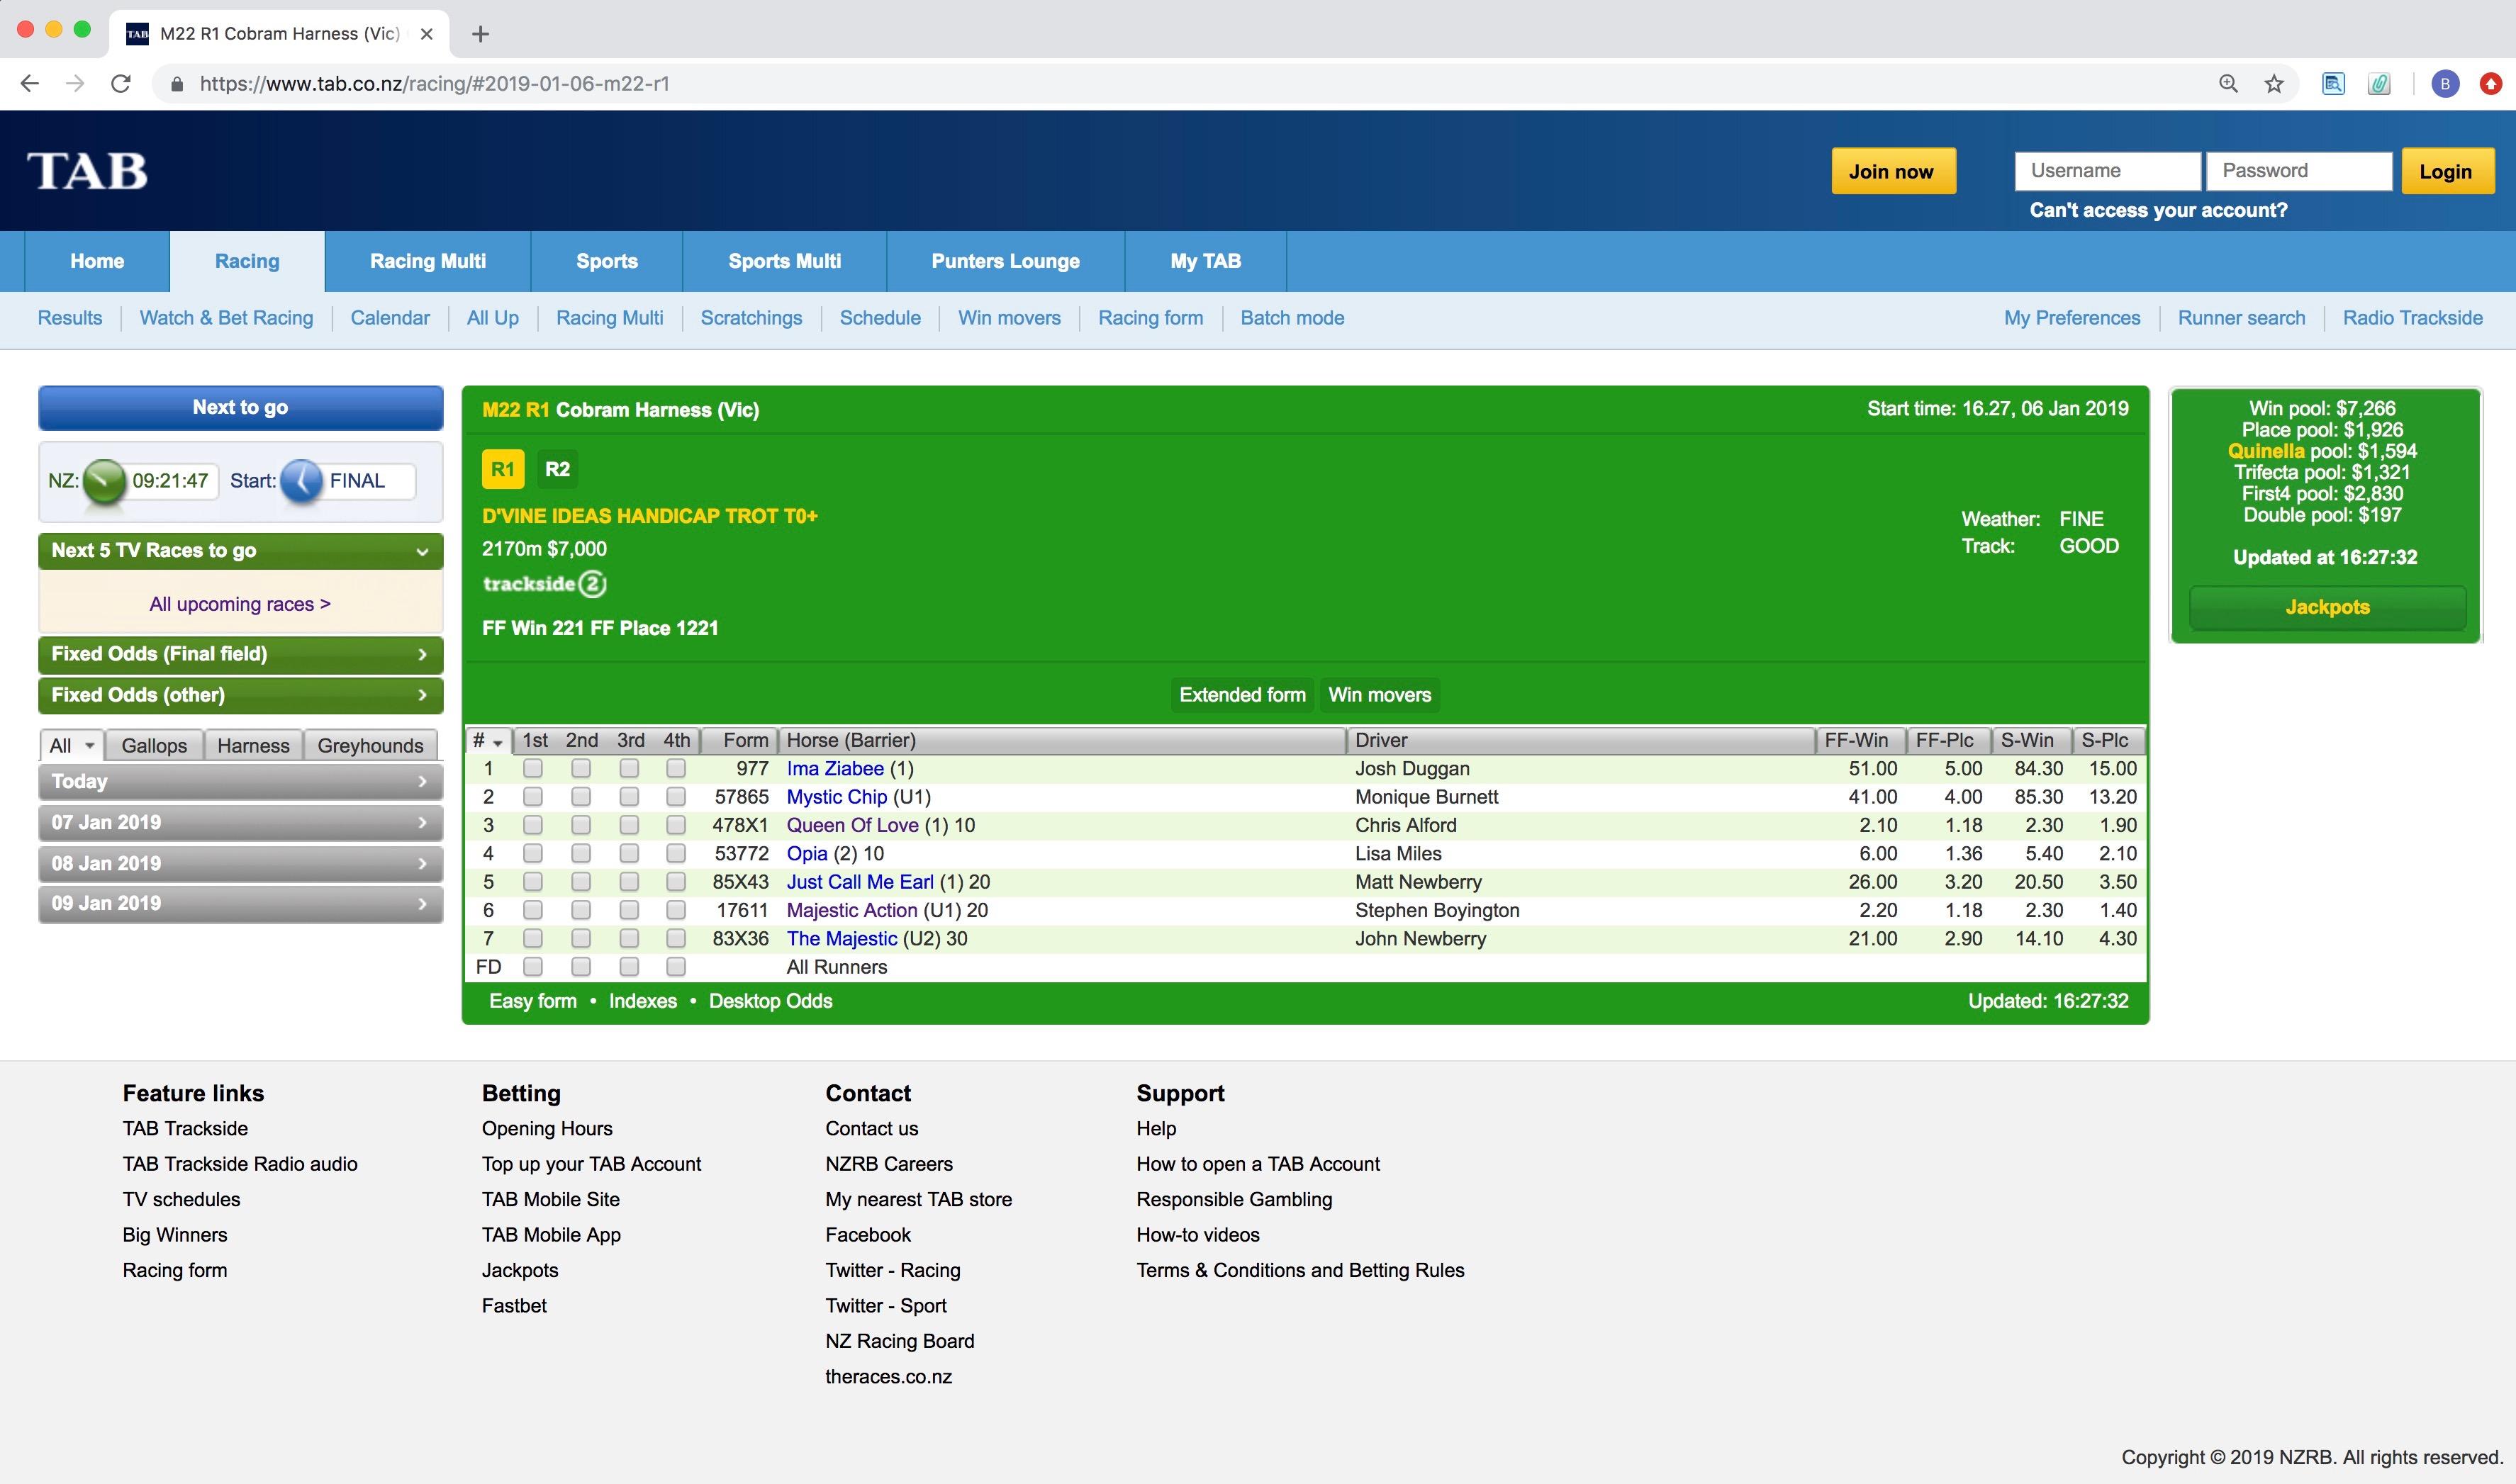Image resolution: width=2516 pixels, height=1484 pixels.
Task: Click the browser forward arrow
Action: click(75, 84)
